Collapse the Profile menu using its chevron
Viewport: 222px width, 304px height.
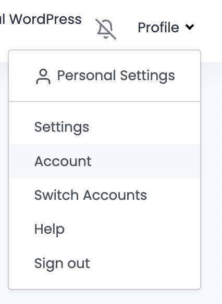point(190,27)
